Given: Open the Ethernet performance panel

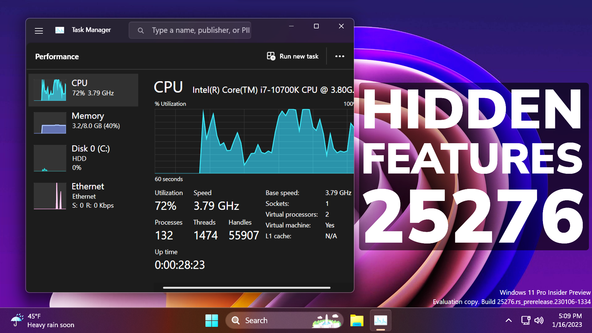Looking at the screenshot, I should [83, 196].
